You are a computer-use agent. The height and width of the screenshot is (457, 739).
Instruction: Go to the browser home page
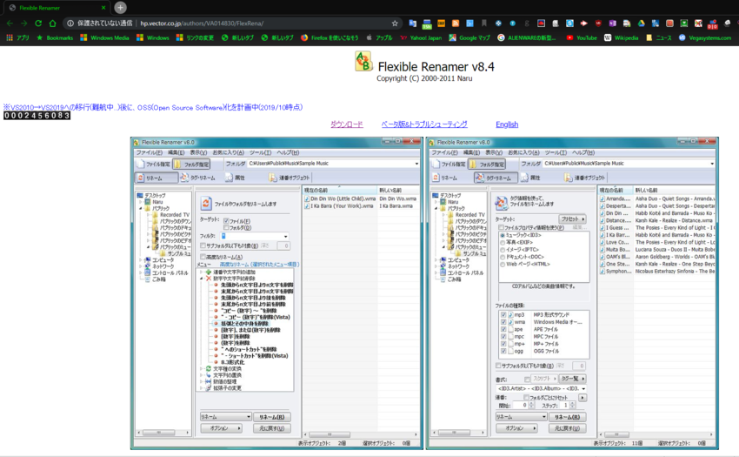[x=52, y=24]
